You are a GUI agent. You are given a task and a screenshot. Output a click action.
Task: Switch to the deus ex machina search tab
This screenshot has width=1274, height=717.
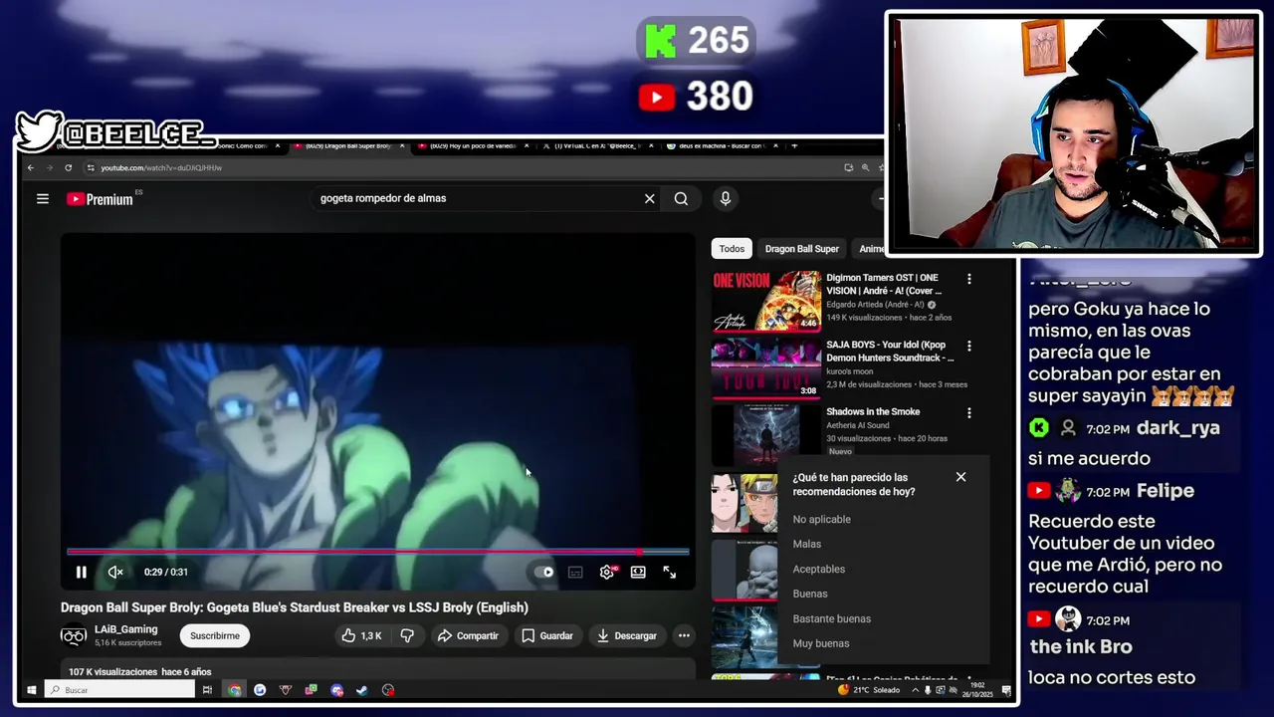722,146
